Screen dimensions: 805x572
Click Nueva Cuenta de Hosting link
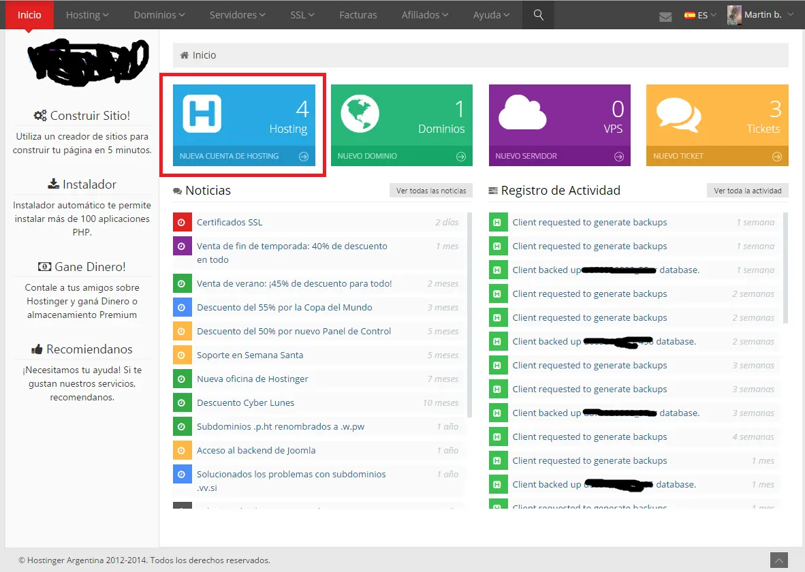pos(229,156)
